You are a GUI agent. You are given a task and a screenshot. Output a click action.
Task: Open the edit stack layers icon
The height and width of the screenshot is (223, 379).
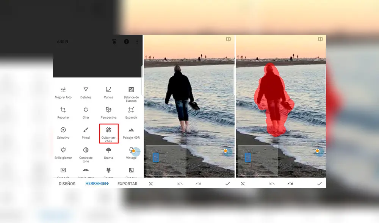coord(114,42)
